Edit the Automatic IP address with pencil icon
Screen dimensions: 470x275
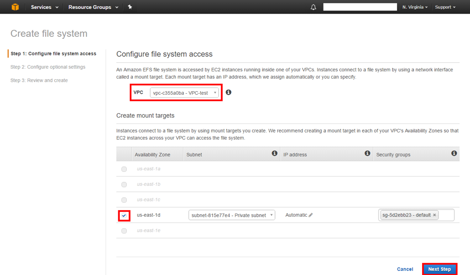(311, 215)
